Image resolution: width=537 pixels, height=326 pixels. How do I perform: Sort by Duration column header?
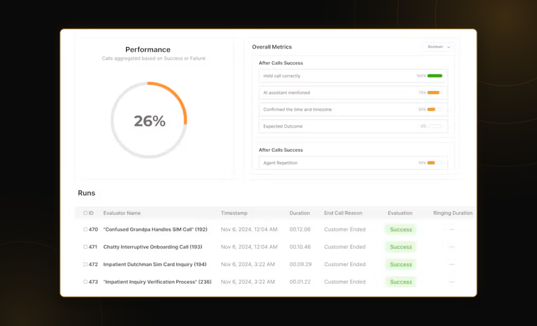click(x=300, y=213)
